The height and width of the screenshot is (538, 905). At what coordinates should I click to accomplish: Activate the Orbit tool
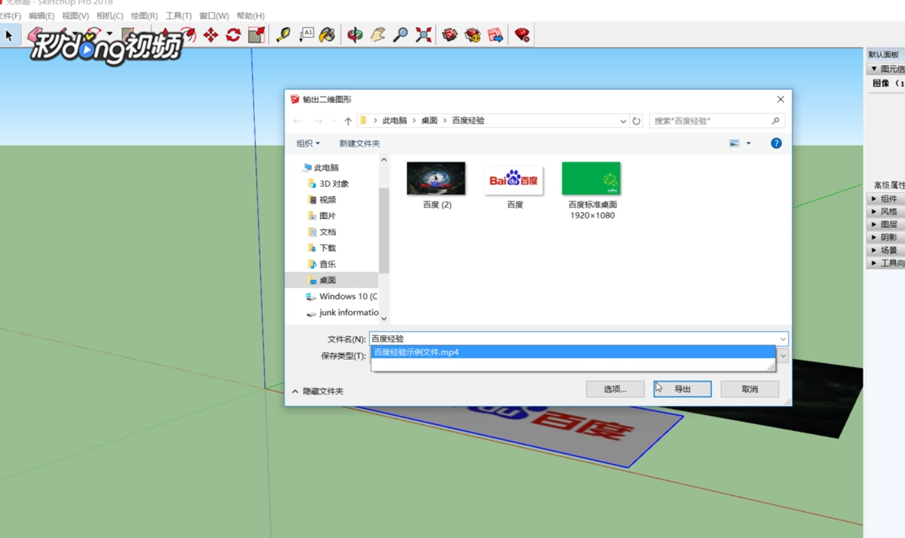click(355, 35)
